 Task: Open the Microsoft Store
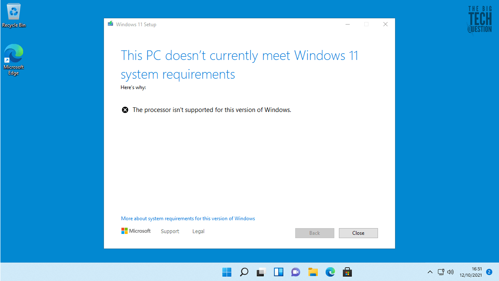click(348, 272)
